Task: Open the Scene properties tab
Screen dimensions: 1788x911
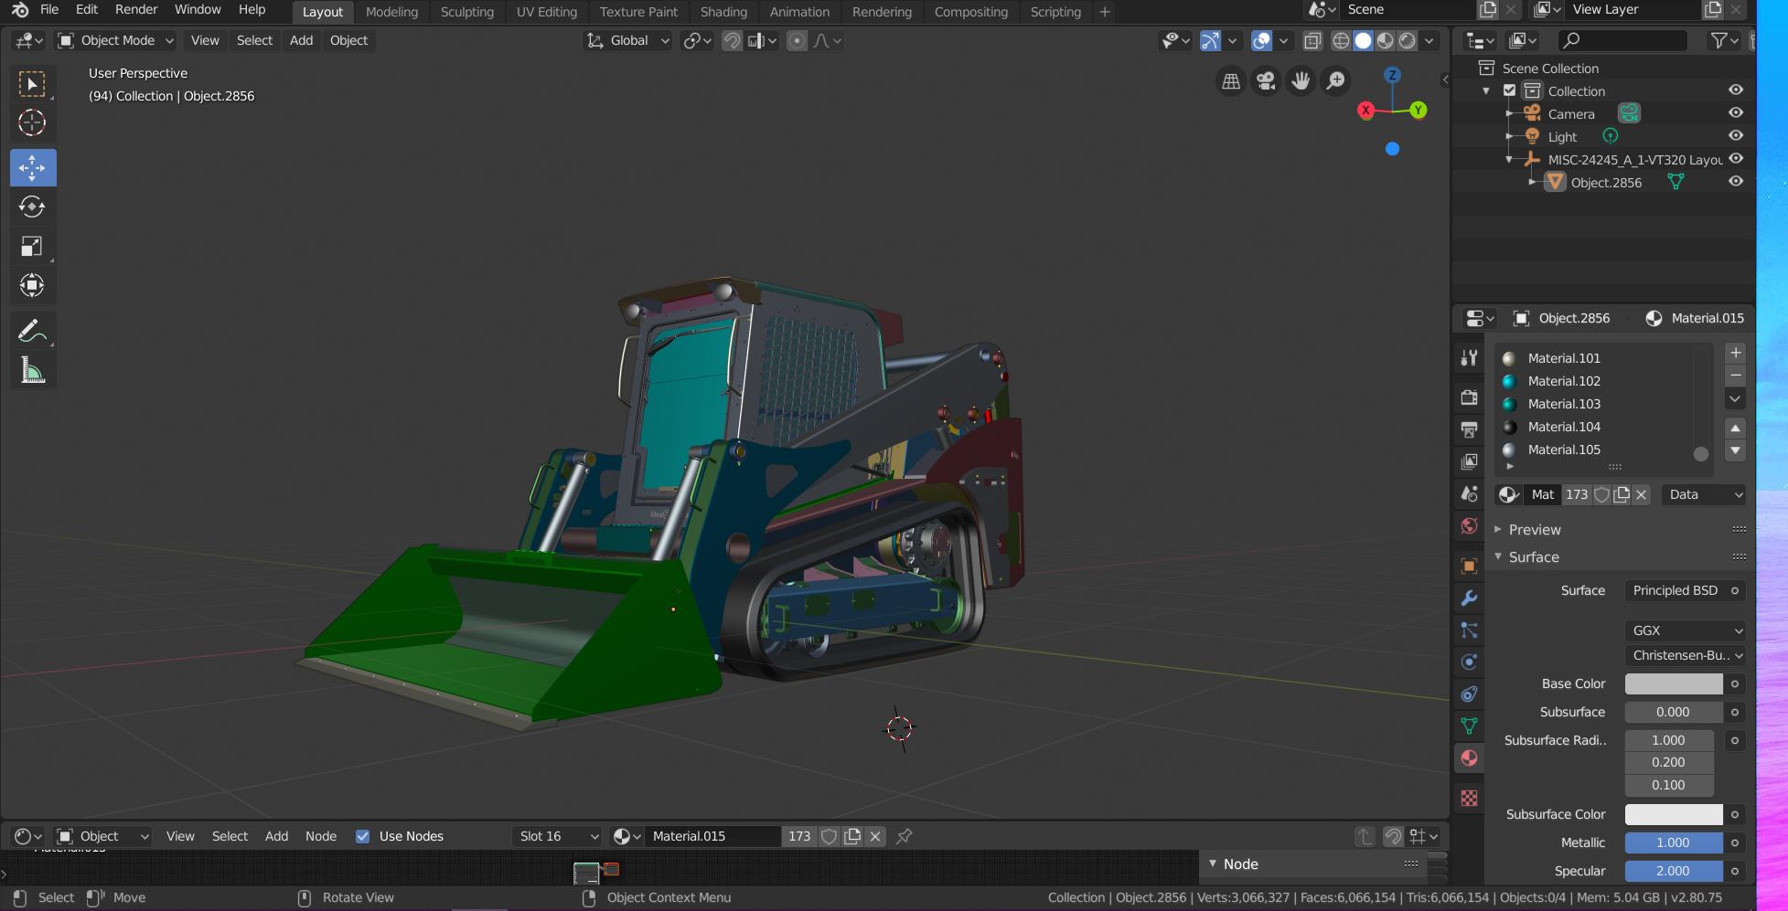Action: coord(1469,493)
